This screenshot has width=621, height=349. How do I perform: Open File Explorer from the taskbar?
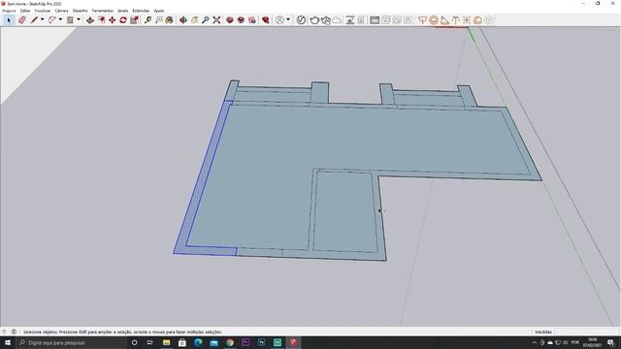pos(166,342)
